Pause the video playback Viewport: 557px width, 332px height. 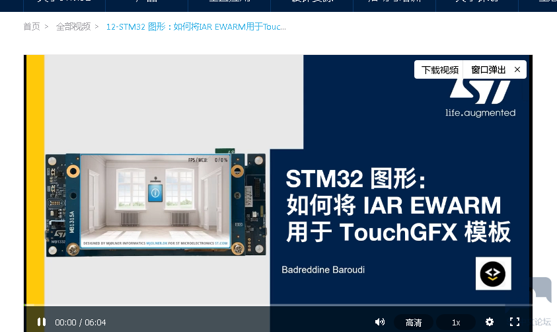pos(42,322)
